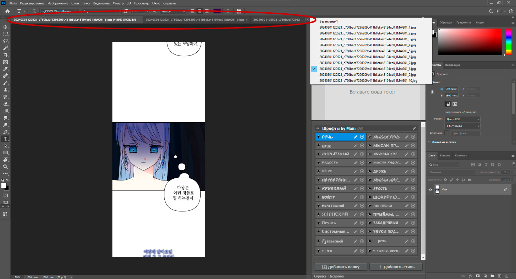The image size is (516, 279).
Task: Toggle right text alignment
Action: click(x=207, y=11)
